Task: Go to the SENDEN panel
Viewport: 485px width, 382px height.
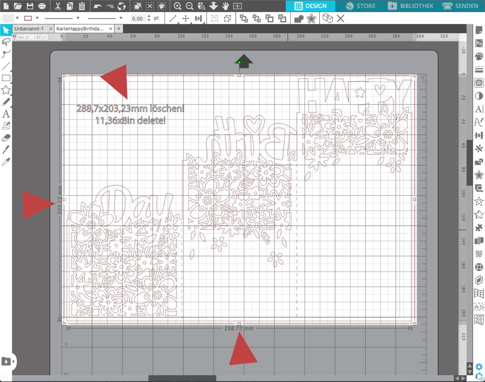Action: [x=461, y=6]
